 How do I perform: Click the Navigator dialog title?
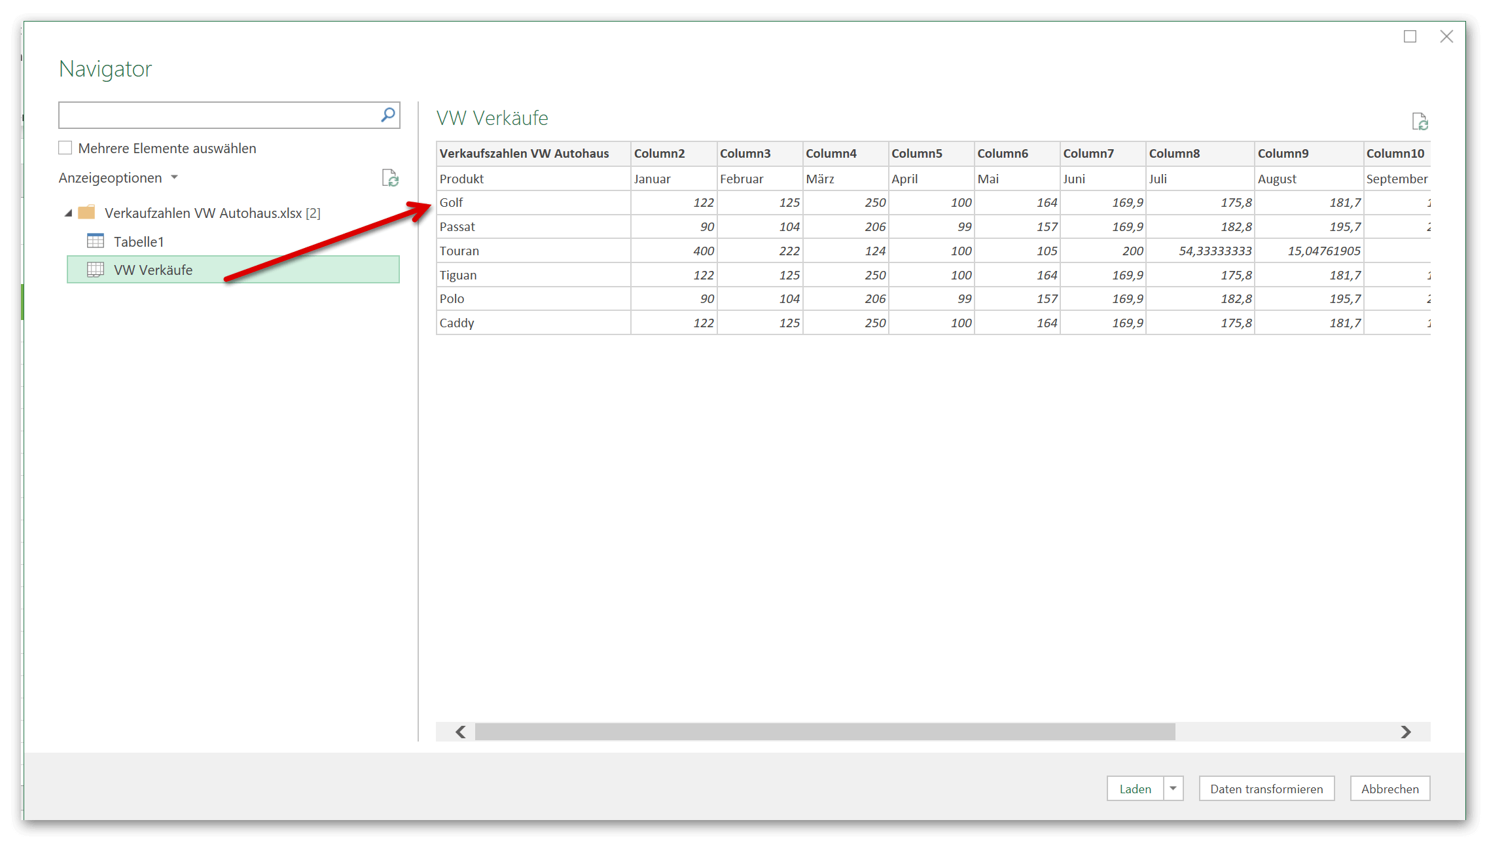pos(105,69)
